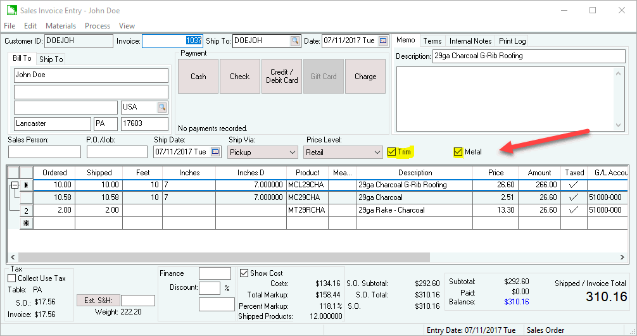Collapse the first line item tree node
The width and height of the screenshot is (637, 336).
pos(13,185)
